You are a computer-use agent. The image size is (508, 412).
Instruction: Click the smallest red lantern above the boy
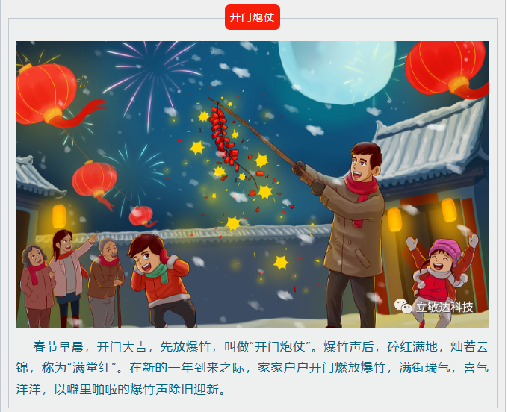point(142,216)
